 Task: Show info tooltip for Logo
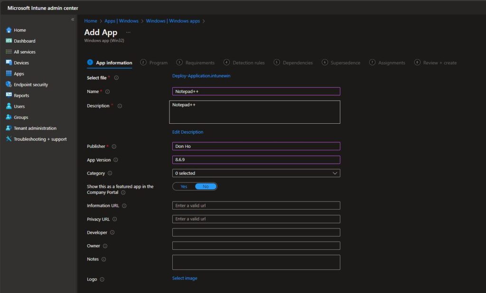(102, 279)
